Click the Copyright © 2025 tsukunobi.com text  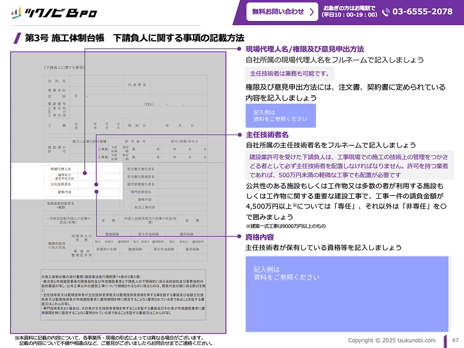(391, 340)
